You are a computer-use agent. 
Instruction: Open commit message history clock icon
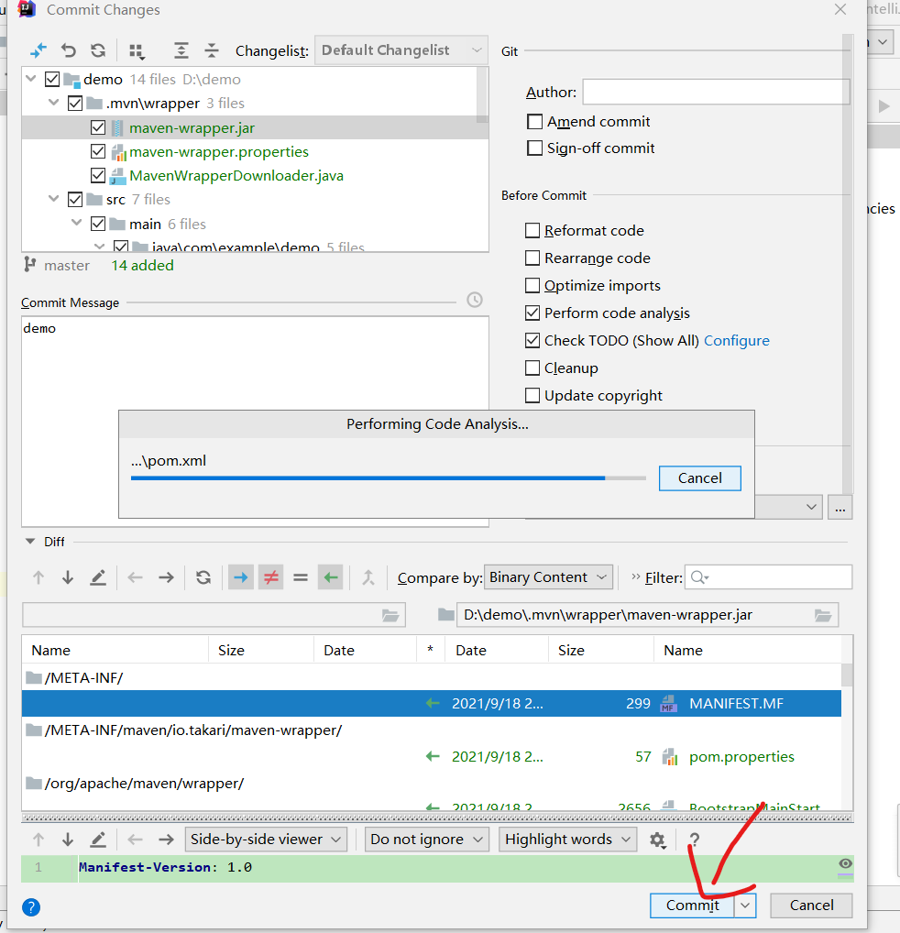(x=474, y=300)
